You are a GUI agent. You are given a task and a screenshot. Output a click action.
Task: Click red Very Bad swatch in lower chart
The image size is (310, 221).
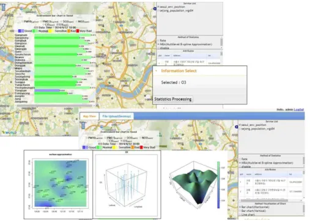coord(141,147)
